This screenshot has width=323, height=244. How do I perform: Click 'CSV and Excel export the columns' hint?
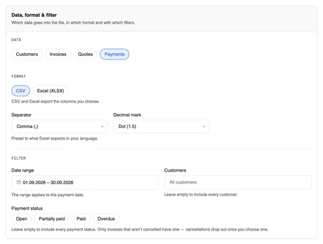55,102
